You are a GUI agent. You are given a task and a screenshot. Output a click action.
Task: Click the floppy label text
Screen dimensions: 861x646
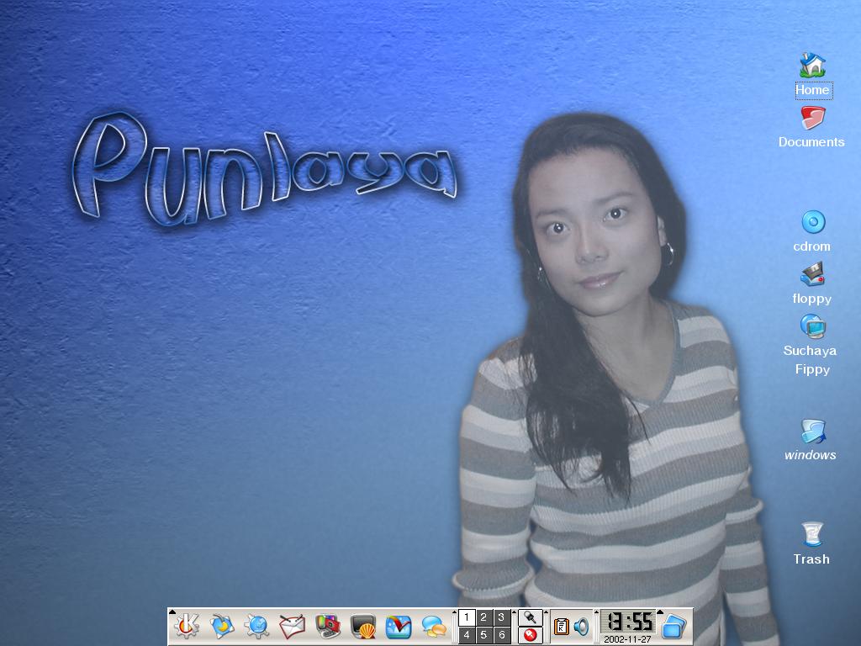812,299
